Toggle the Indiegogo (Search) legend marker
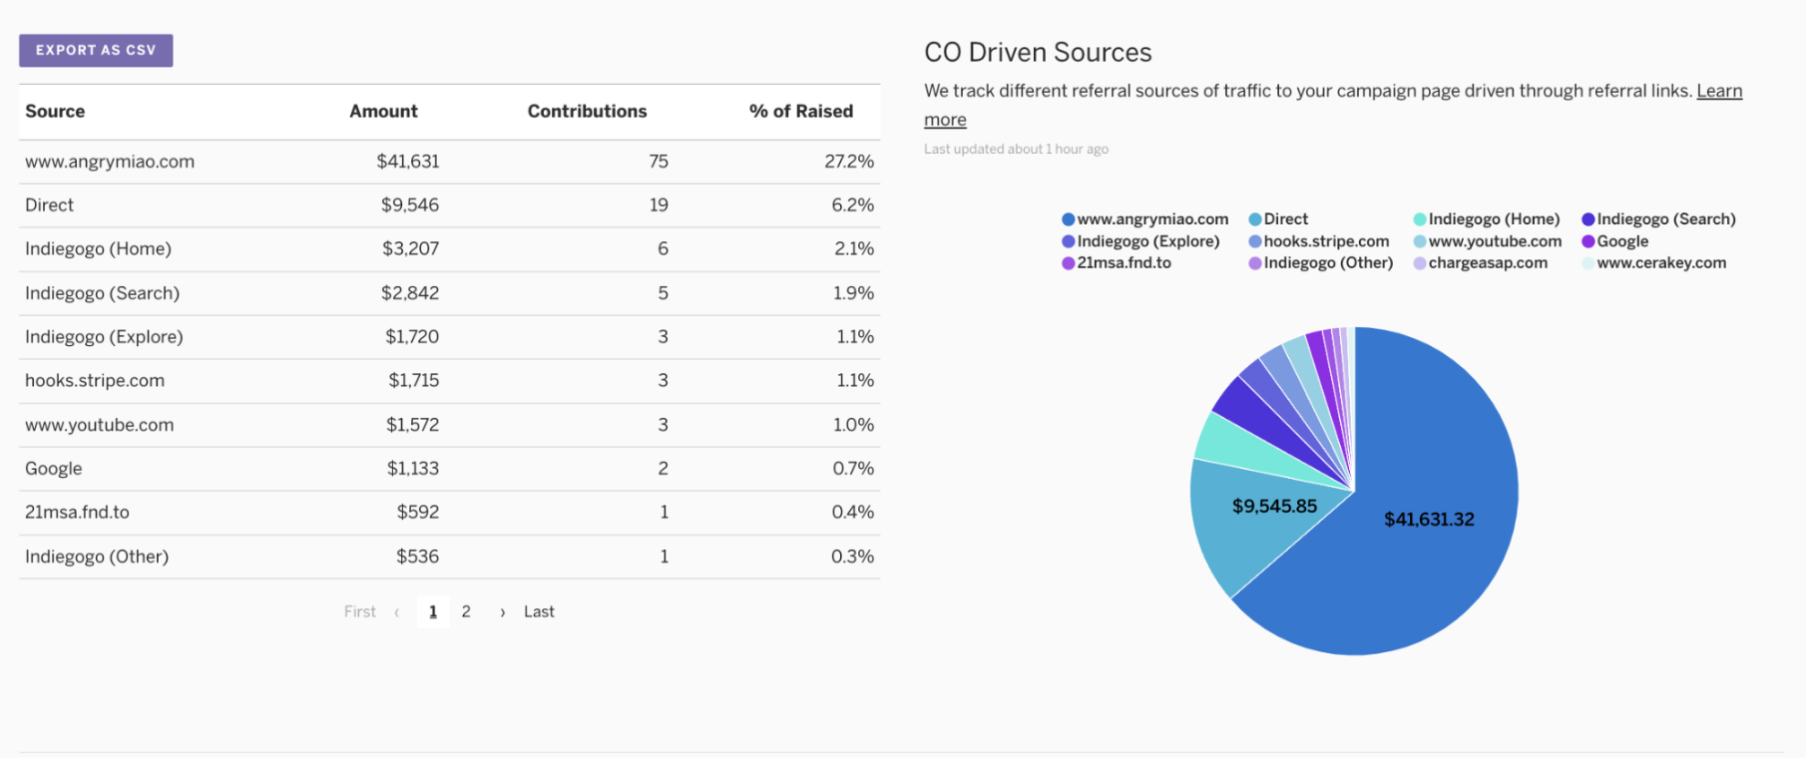1806x758 pixels. (x=1588, y=219)
